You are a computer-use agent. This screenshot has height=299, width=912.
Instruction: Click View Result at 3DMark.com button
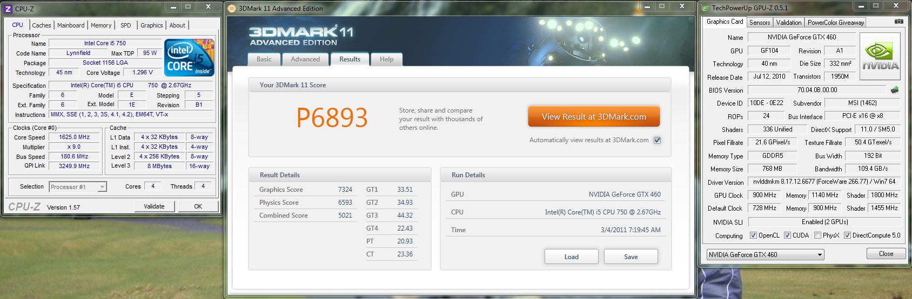594,117
